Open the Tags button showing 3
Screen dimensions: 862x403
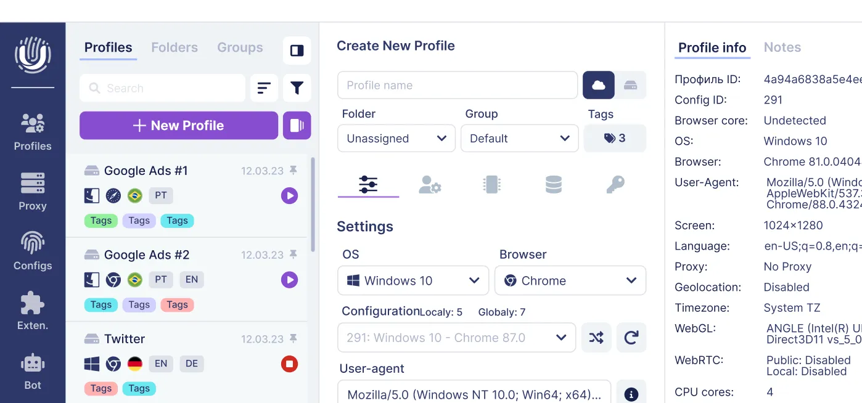tap(615, 138)
